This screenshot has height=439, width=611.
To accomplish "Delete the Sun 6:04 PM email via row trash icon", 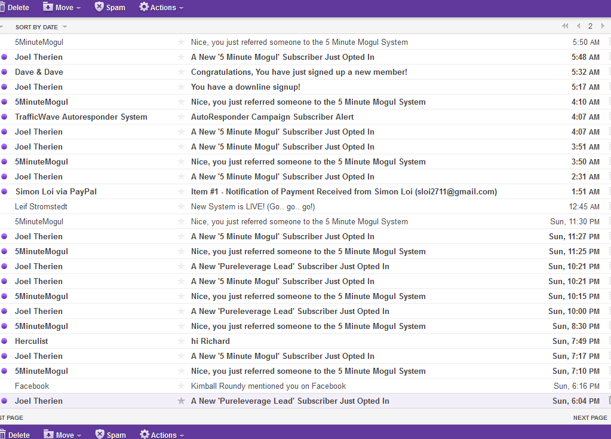I will (609, 400).
